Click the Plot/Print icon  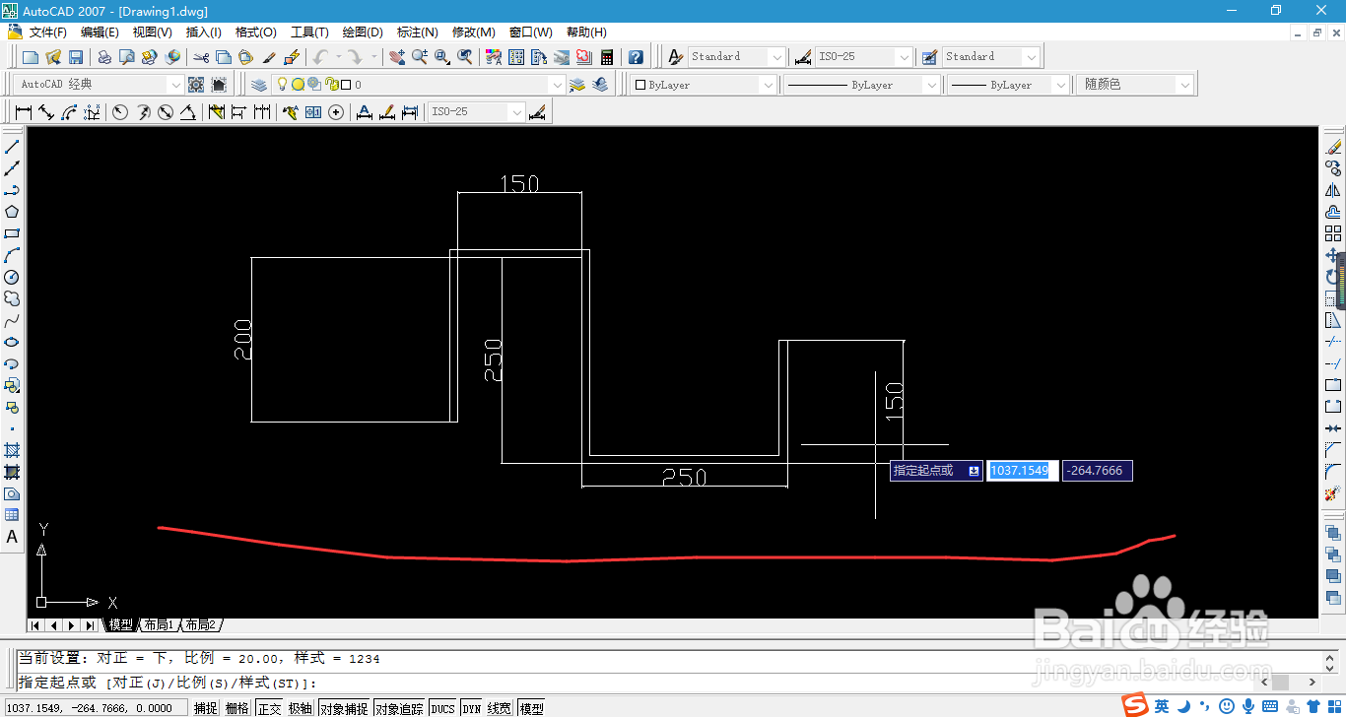104,57
